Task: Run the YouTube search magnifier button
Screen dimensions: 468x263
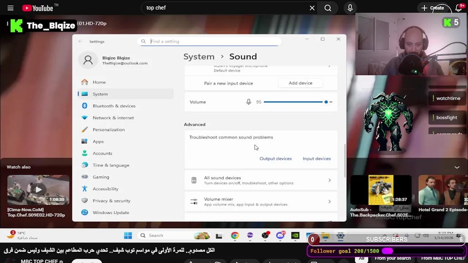Action: (328, 8)
